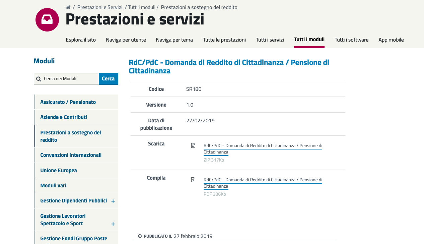The image size is (424, 244).
Task: Click the Scarica row label
Action: click(x=156, y=144)
